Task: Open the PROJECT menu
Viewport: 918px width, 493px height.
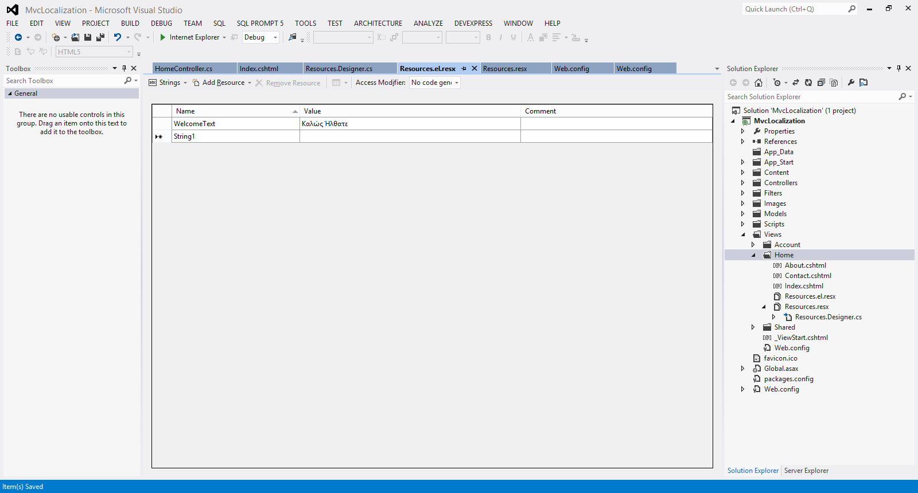Action: (x=95, y=24)
